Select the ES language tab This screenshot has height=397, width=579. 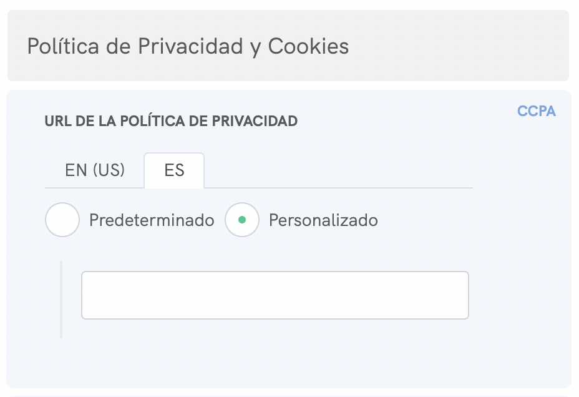click(x=174, y=170)
